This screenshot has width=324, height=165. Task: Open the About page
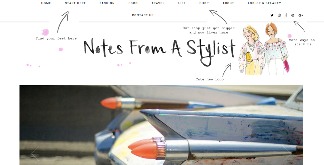click(228, 3)
